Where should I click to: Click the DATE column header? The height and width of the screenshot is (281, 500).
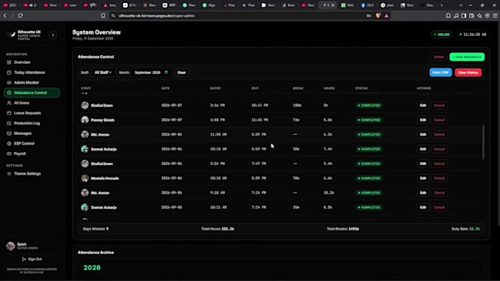[x=165, y=88]
